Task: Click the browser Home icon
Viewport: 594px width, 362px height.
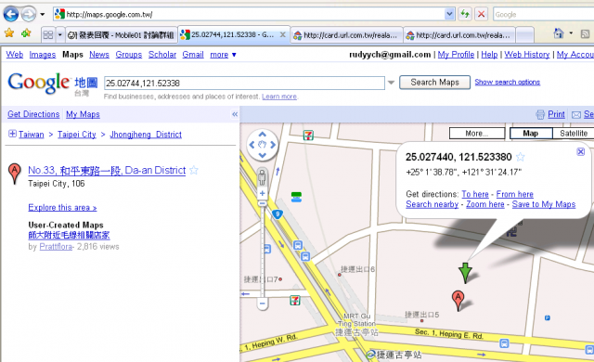Action: tap(559, 33)
